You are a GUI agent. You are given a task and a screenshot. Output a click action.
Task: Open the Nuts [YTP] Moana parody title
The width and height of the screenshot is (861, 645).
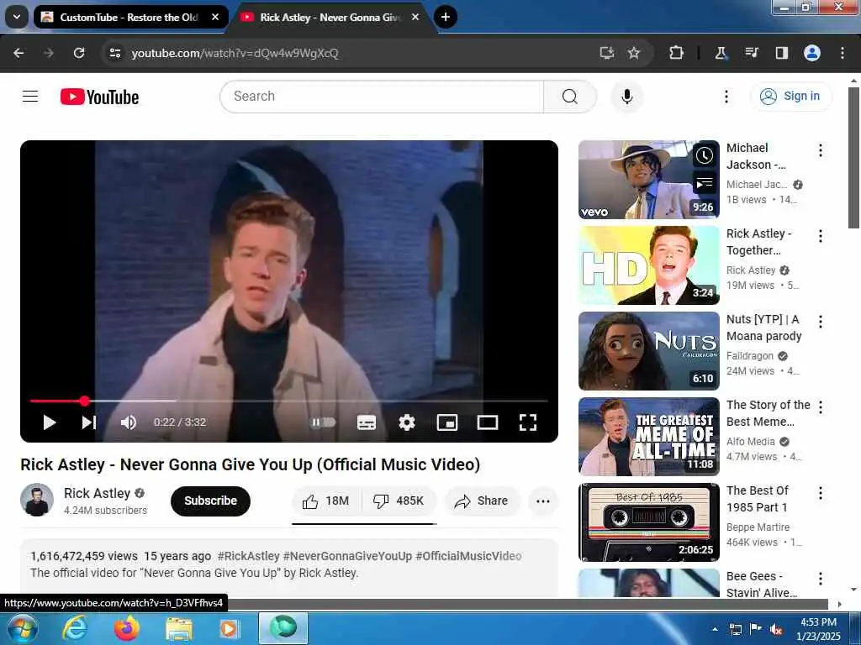pyautogui.click(x=763, y=328)
